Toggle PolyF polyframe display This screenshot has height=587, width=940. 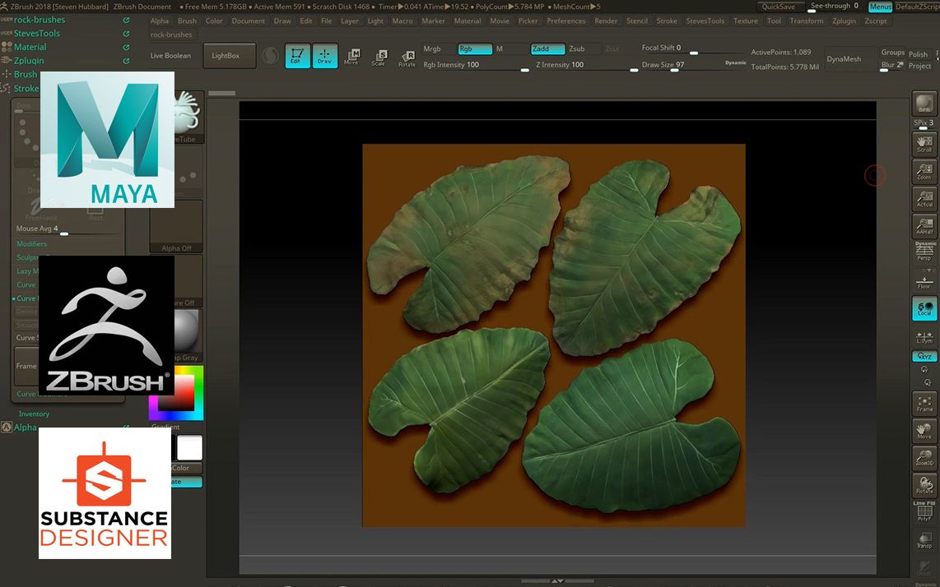point(924,512)
